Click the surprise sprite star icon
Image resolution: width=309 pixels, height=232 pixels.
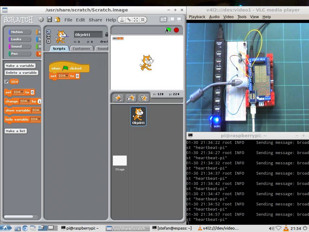[143, 98]
